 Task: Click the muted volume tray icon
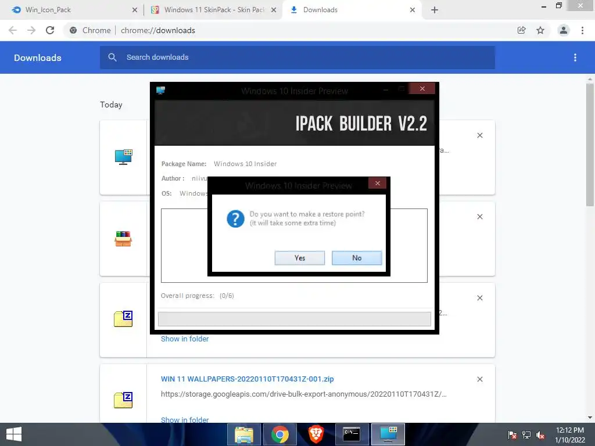pos(540,434)
